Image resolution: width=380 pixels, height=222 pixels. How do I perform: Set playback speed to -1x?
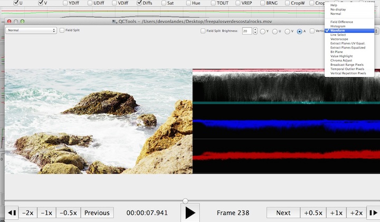(46, 213)
